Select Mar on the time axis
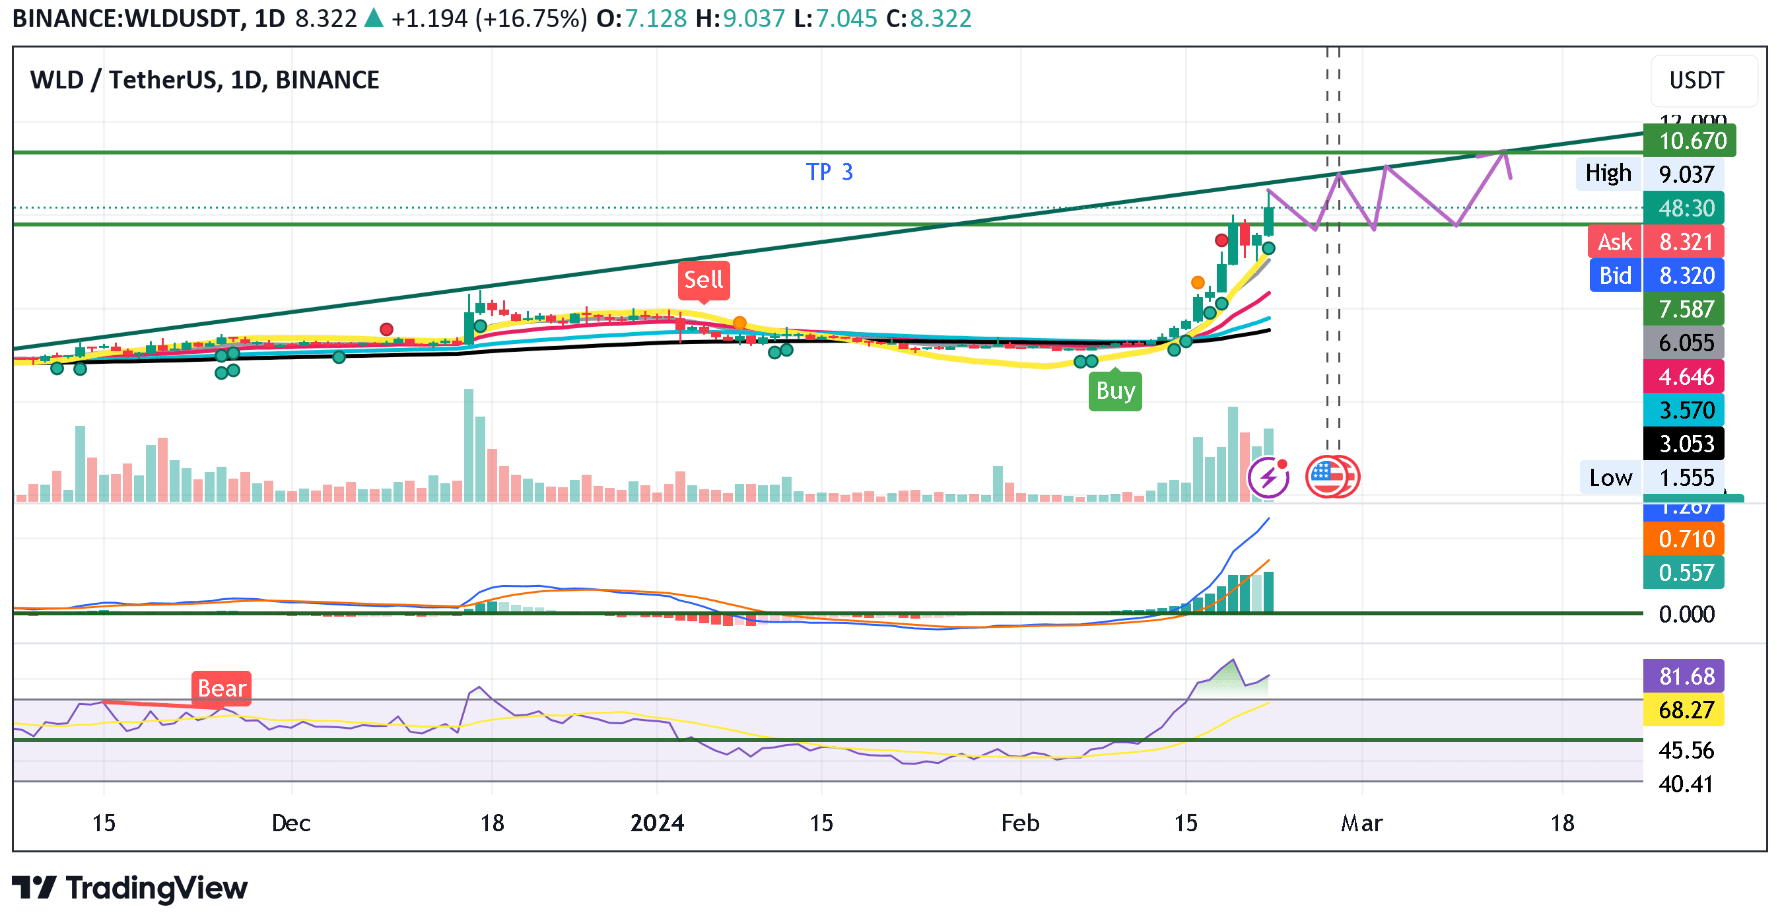Image resolution: width=1780 pixels, height=923 pixels. pyautogui.click(x=1362, y=823)
